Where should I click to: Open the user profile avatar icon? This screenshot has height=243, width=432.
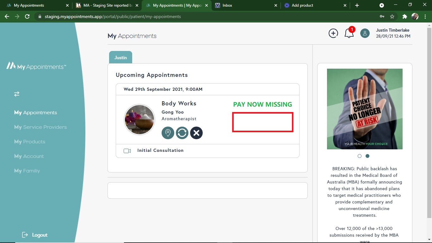pyautogui.click(x=365, y=33)
